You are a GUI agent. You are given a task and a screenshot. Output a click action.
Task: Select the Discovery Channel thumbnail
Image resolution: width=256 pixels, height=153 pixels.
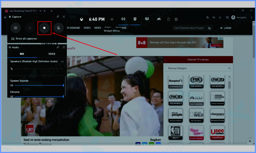[217, 115]
